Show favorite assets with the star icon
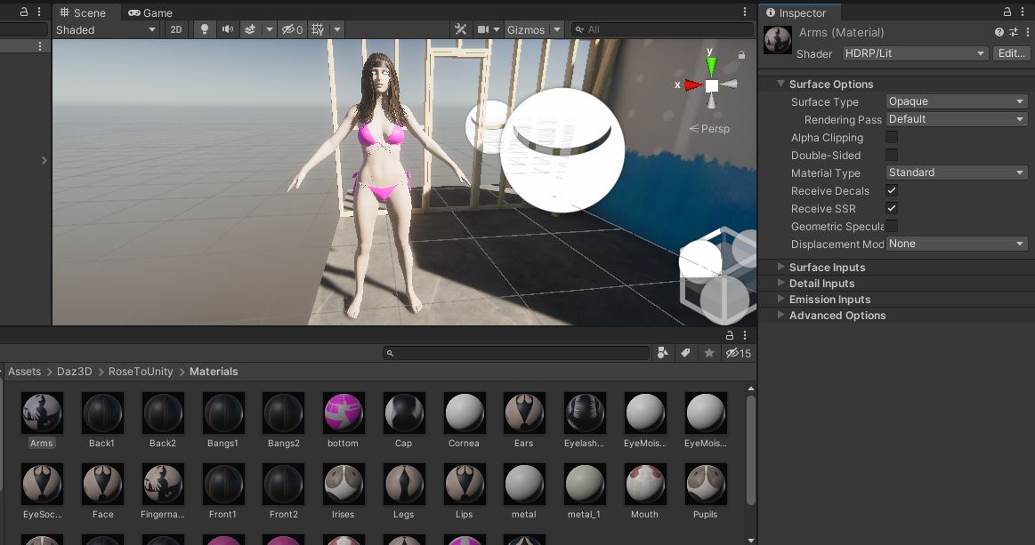This screenshot has width=1035, height=545. point(708,353)
